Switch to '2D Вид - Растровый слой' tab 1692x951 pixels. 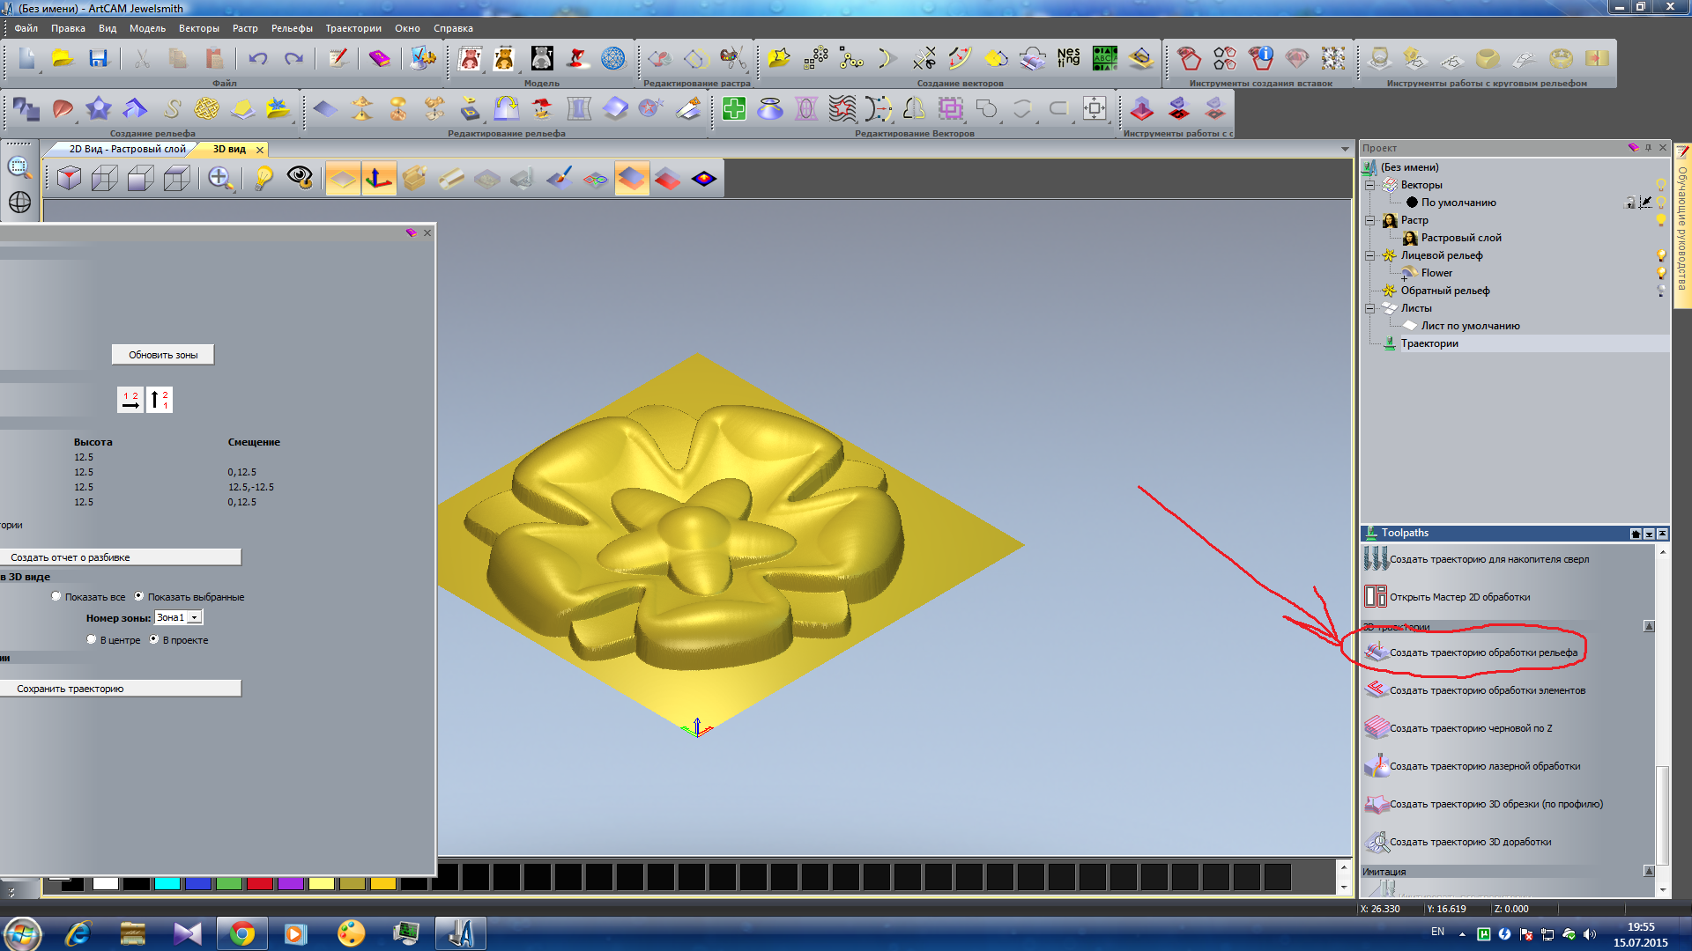pyautogui.click(x=127, y=149)
